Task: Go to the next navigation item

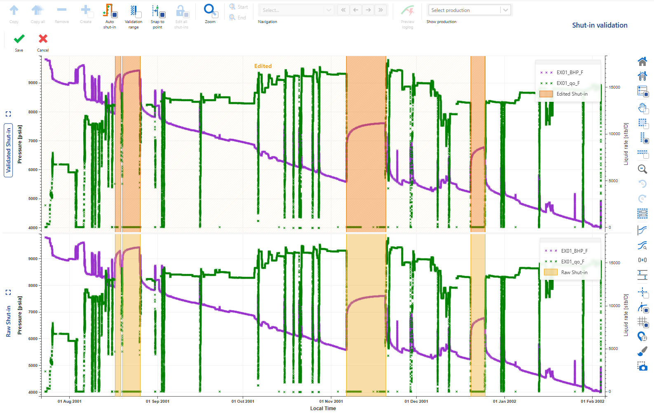Action: (368, 10)
